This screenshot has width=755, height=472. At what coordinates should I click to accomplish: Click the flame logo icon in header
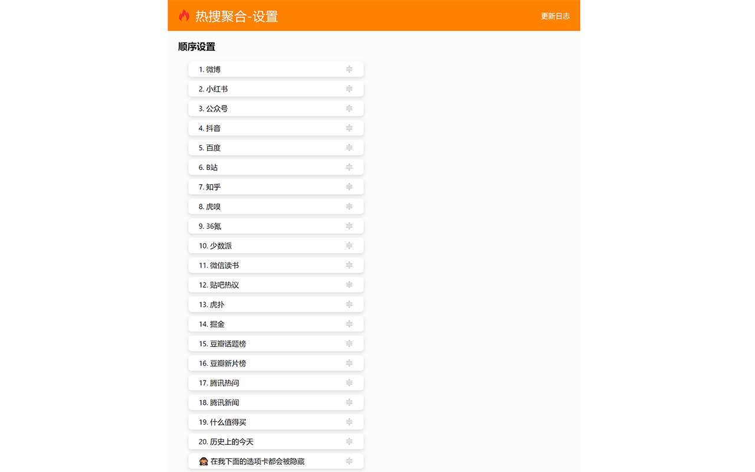[x=184, y=16]
